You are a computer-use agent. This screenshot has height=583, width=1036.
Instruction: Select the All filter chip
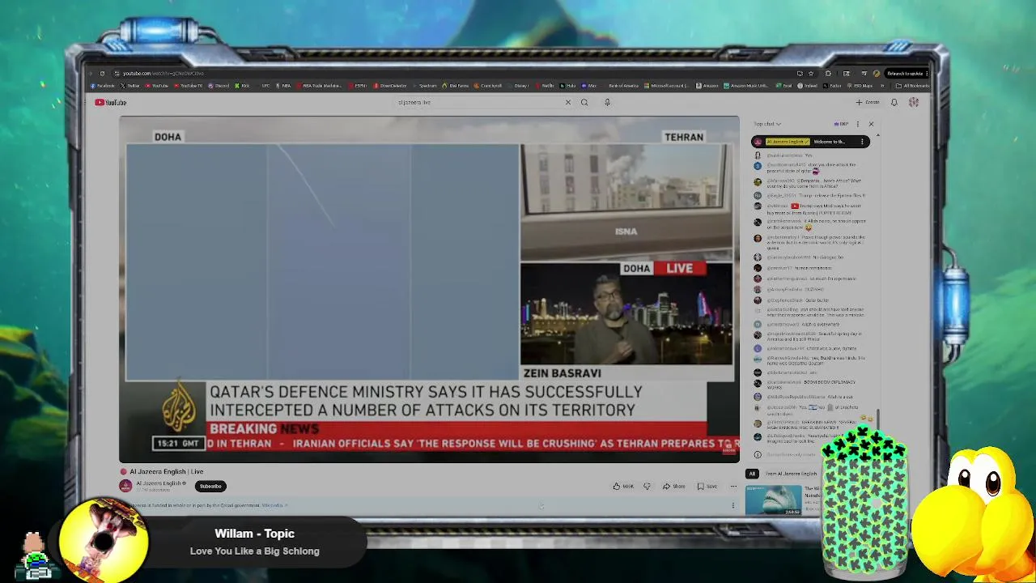click(752, 474)
